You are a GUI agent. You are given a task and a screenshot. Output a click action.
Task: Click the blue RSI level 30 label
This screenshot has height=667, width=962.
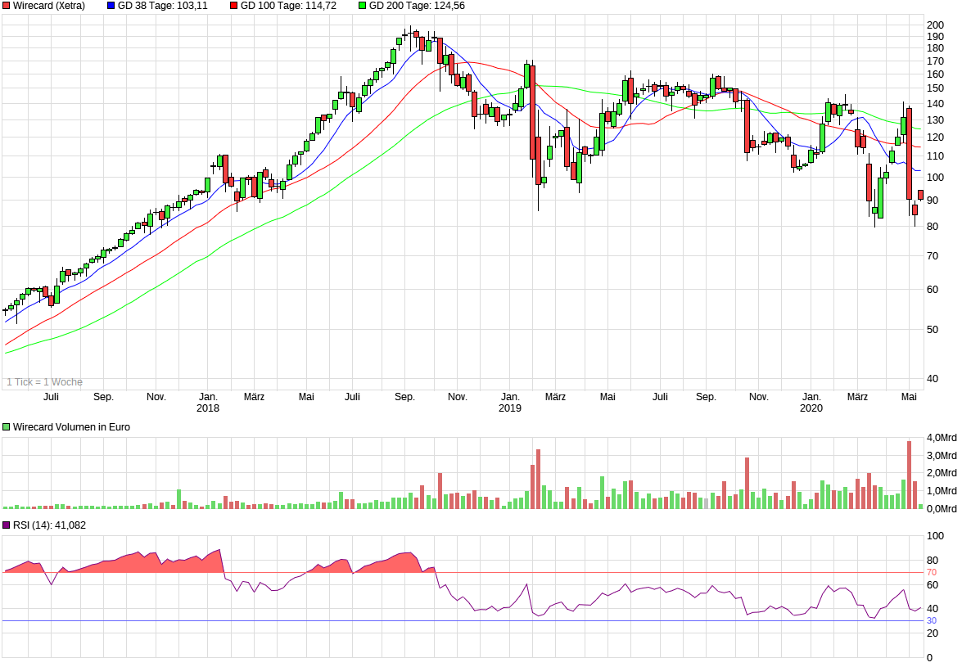pyautogui.click(x=932, y=621)
